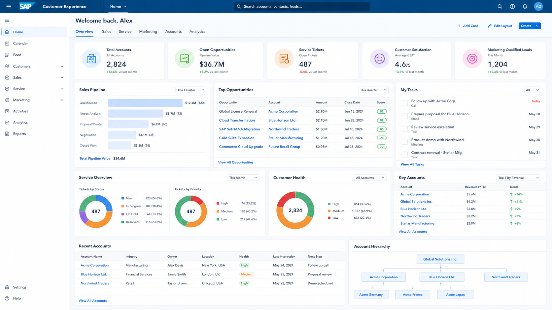Image resolution: width=552 pixels, height=310 pixels.
Task: Check Product demo with Northwind task
Action: [x=404, y=142]
